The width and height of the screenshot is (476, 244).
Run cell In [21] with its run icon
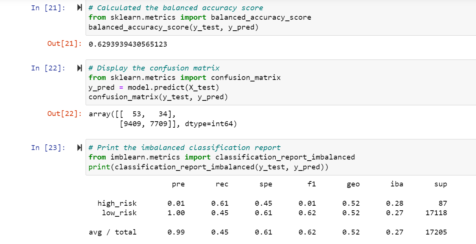[80, 8]
